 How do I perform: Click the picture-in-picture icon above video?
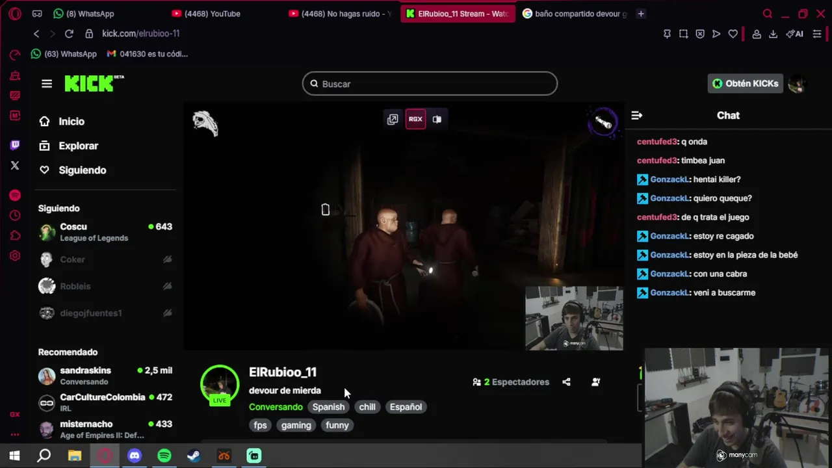(x=437, y=119)
